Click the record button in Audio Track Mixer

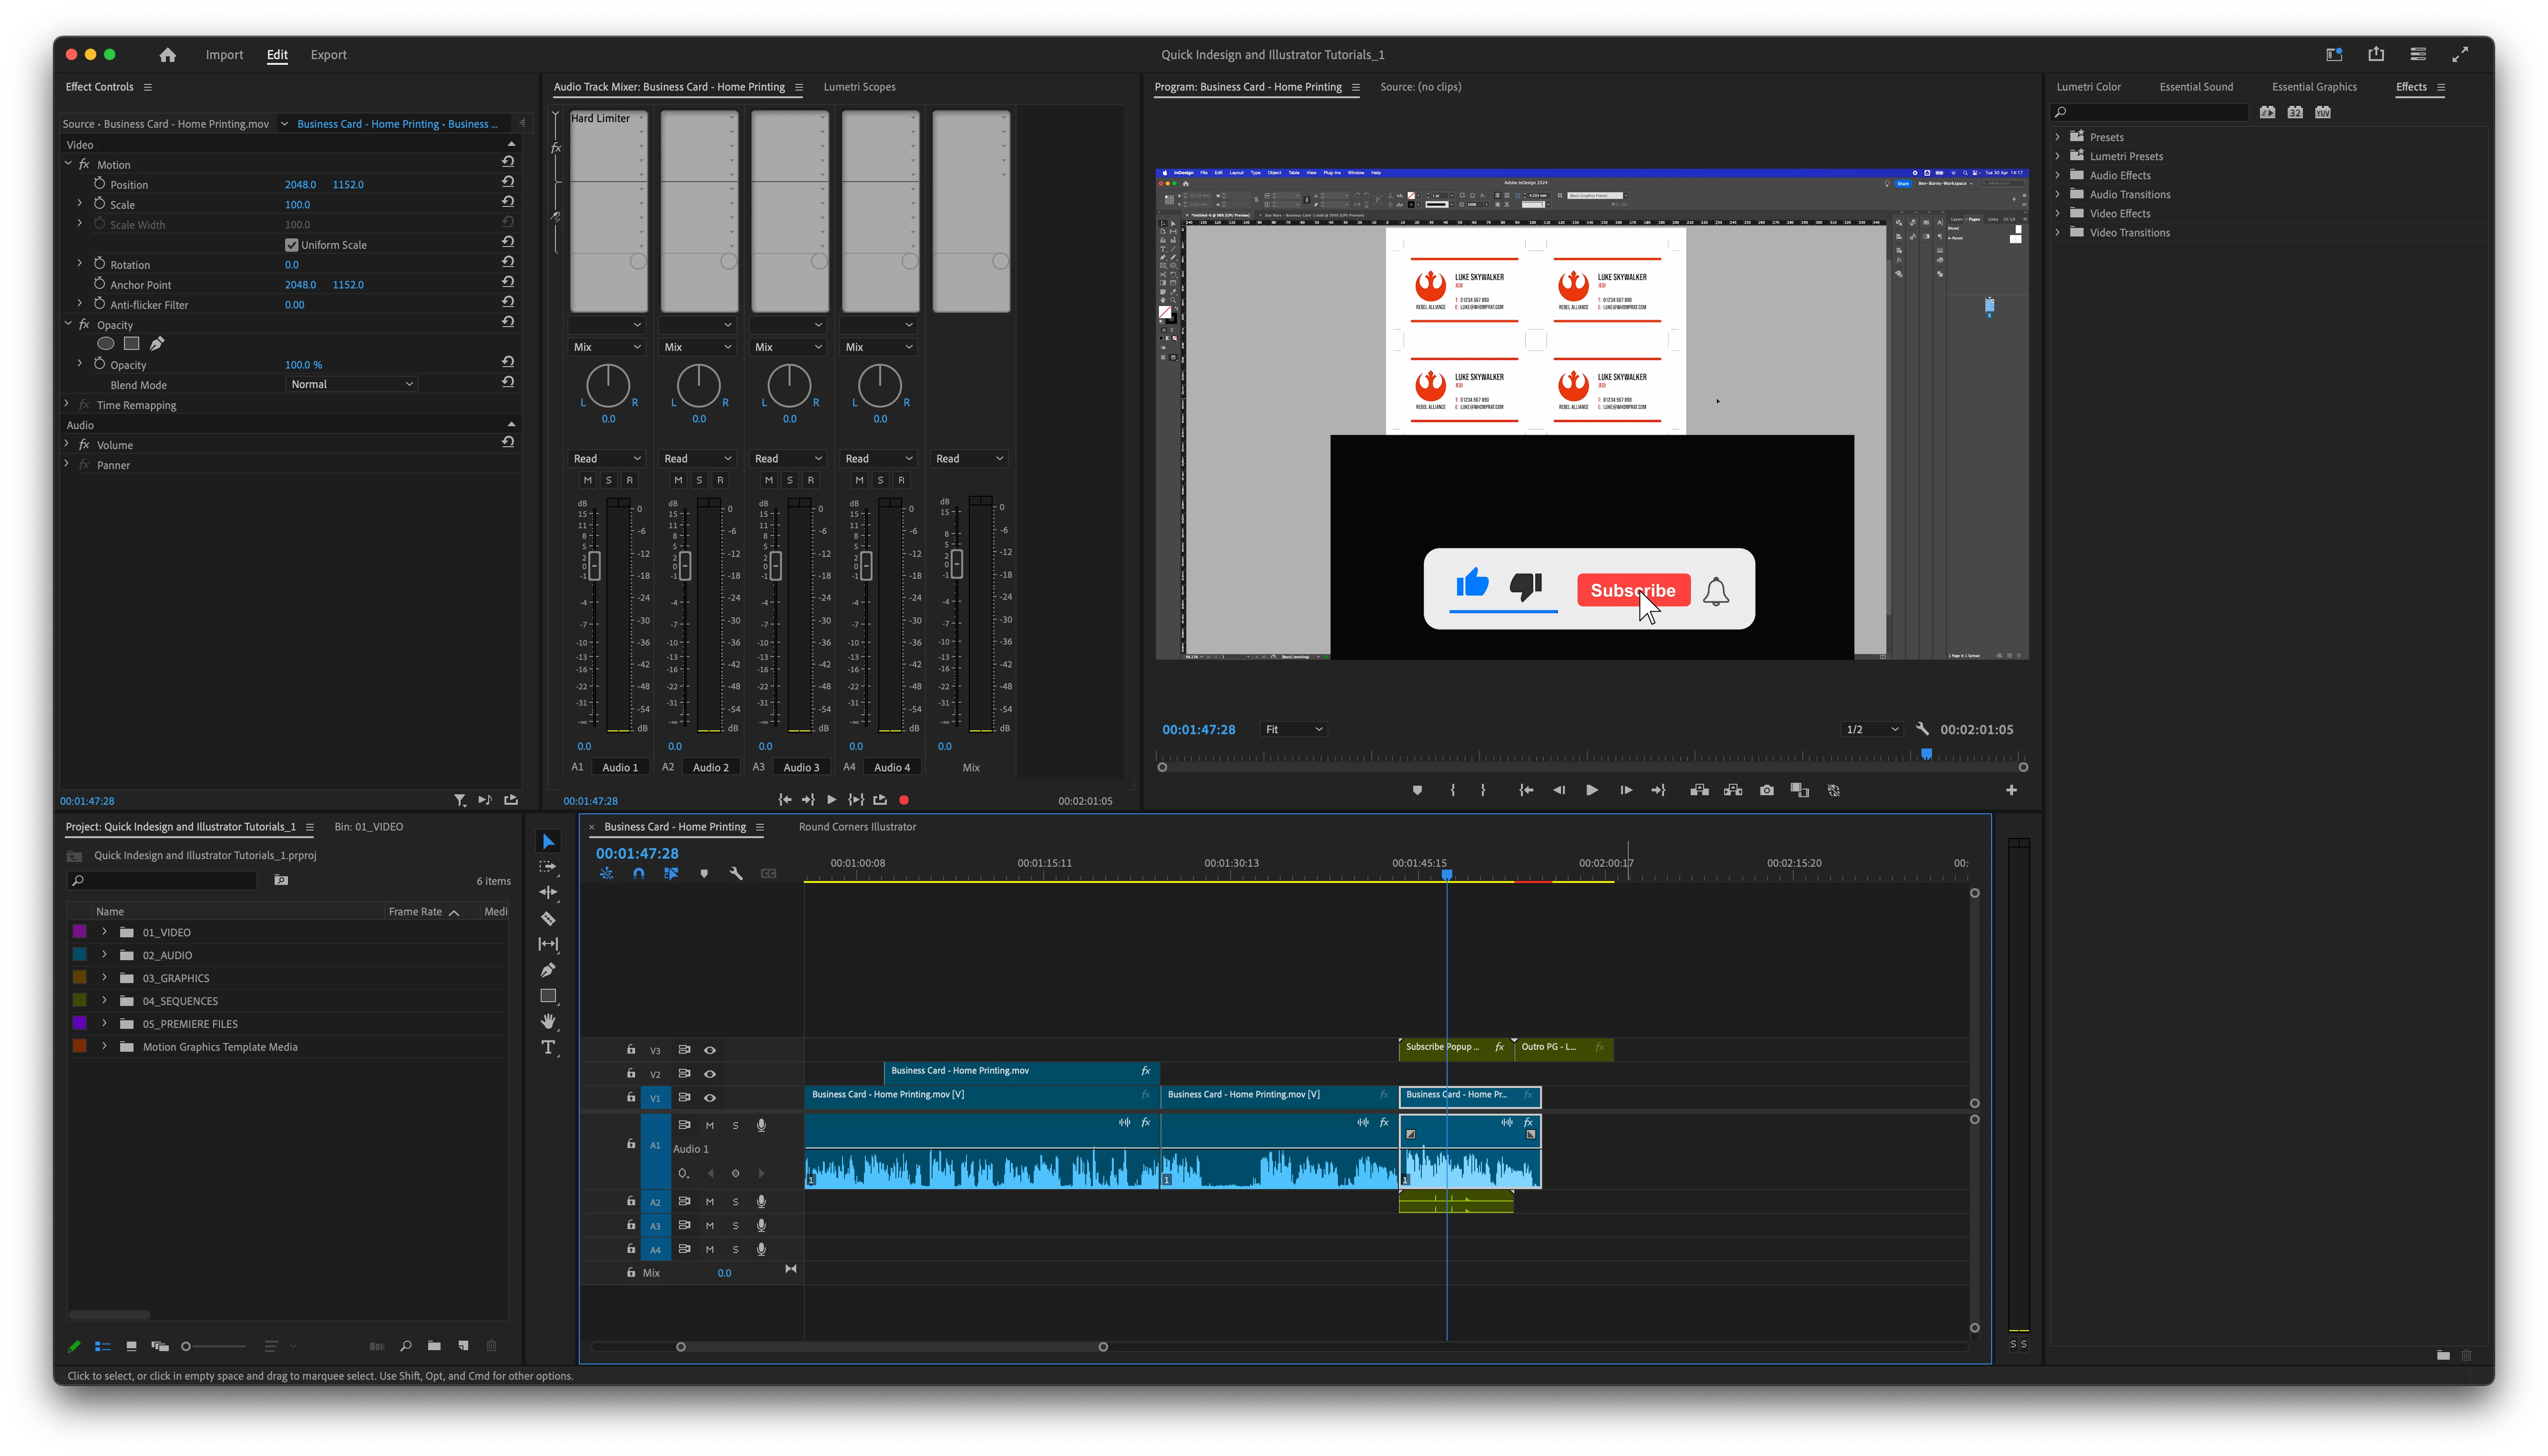904,800
